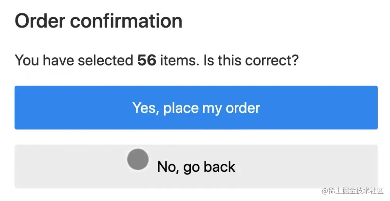The height and width of the screenshot is (201, 390).
Task: Click the word 'Order' in the heading
Action: tap(40, 21)
